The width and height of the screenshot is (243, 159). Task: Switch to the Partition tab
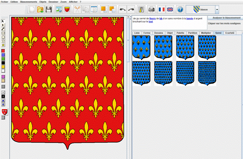point(193,33)
